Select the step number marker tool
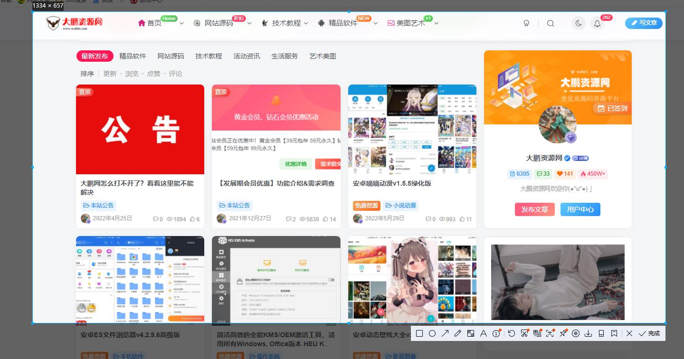This screenshot has height=359, width=684. (x=496, y=333)
